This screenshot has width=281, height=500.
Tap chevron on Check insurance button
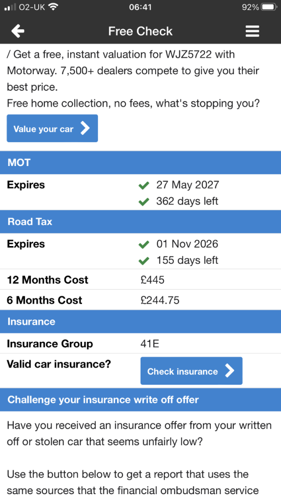point(229,371)
